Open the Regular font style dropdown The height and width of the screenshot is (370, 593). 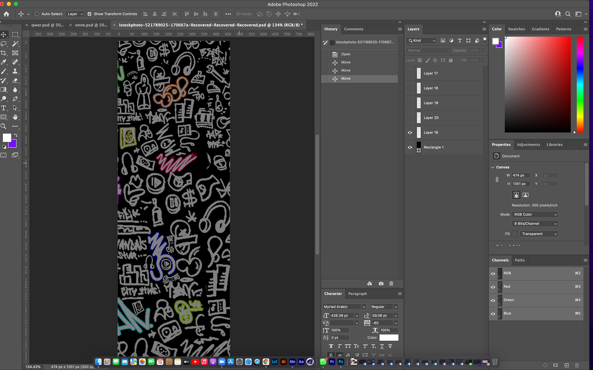384,307
